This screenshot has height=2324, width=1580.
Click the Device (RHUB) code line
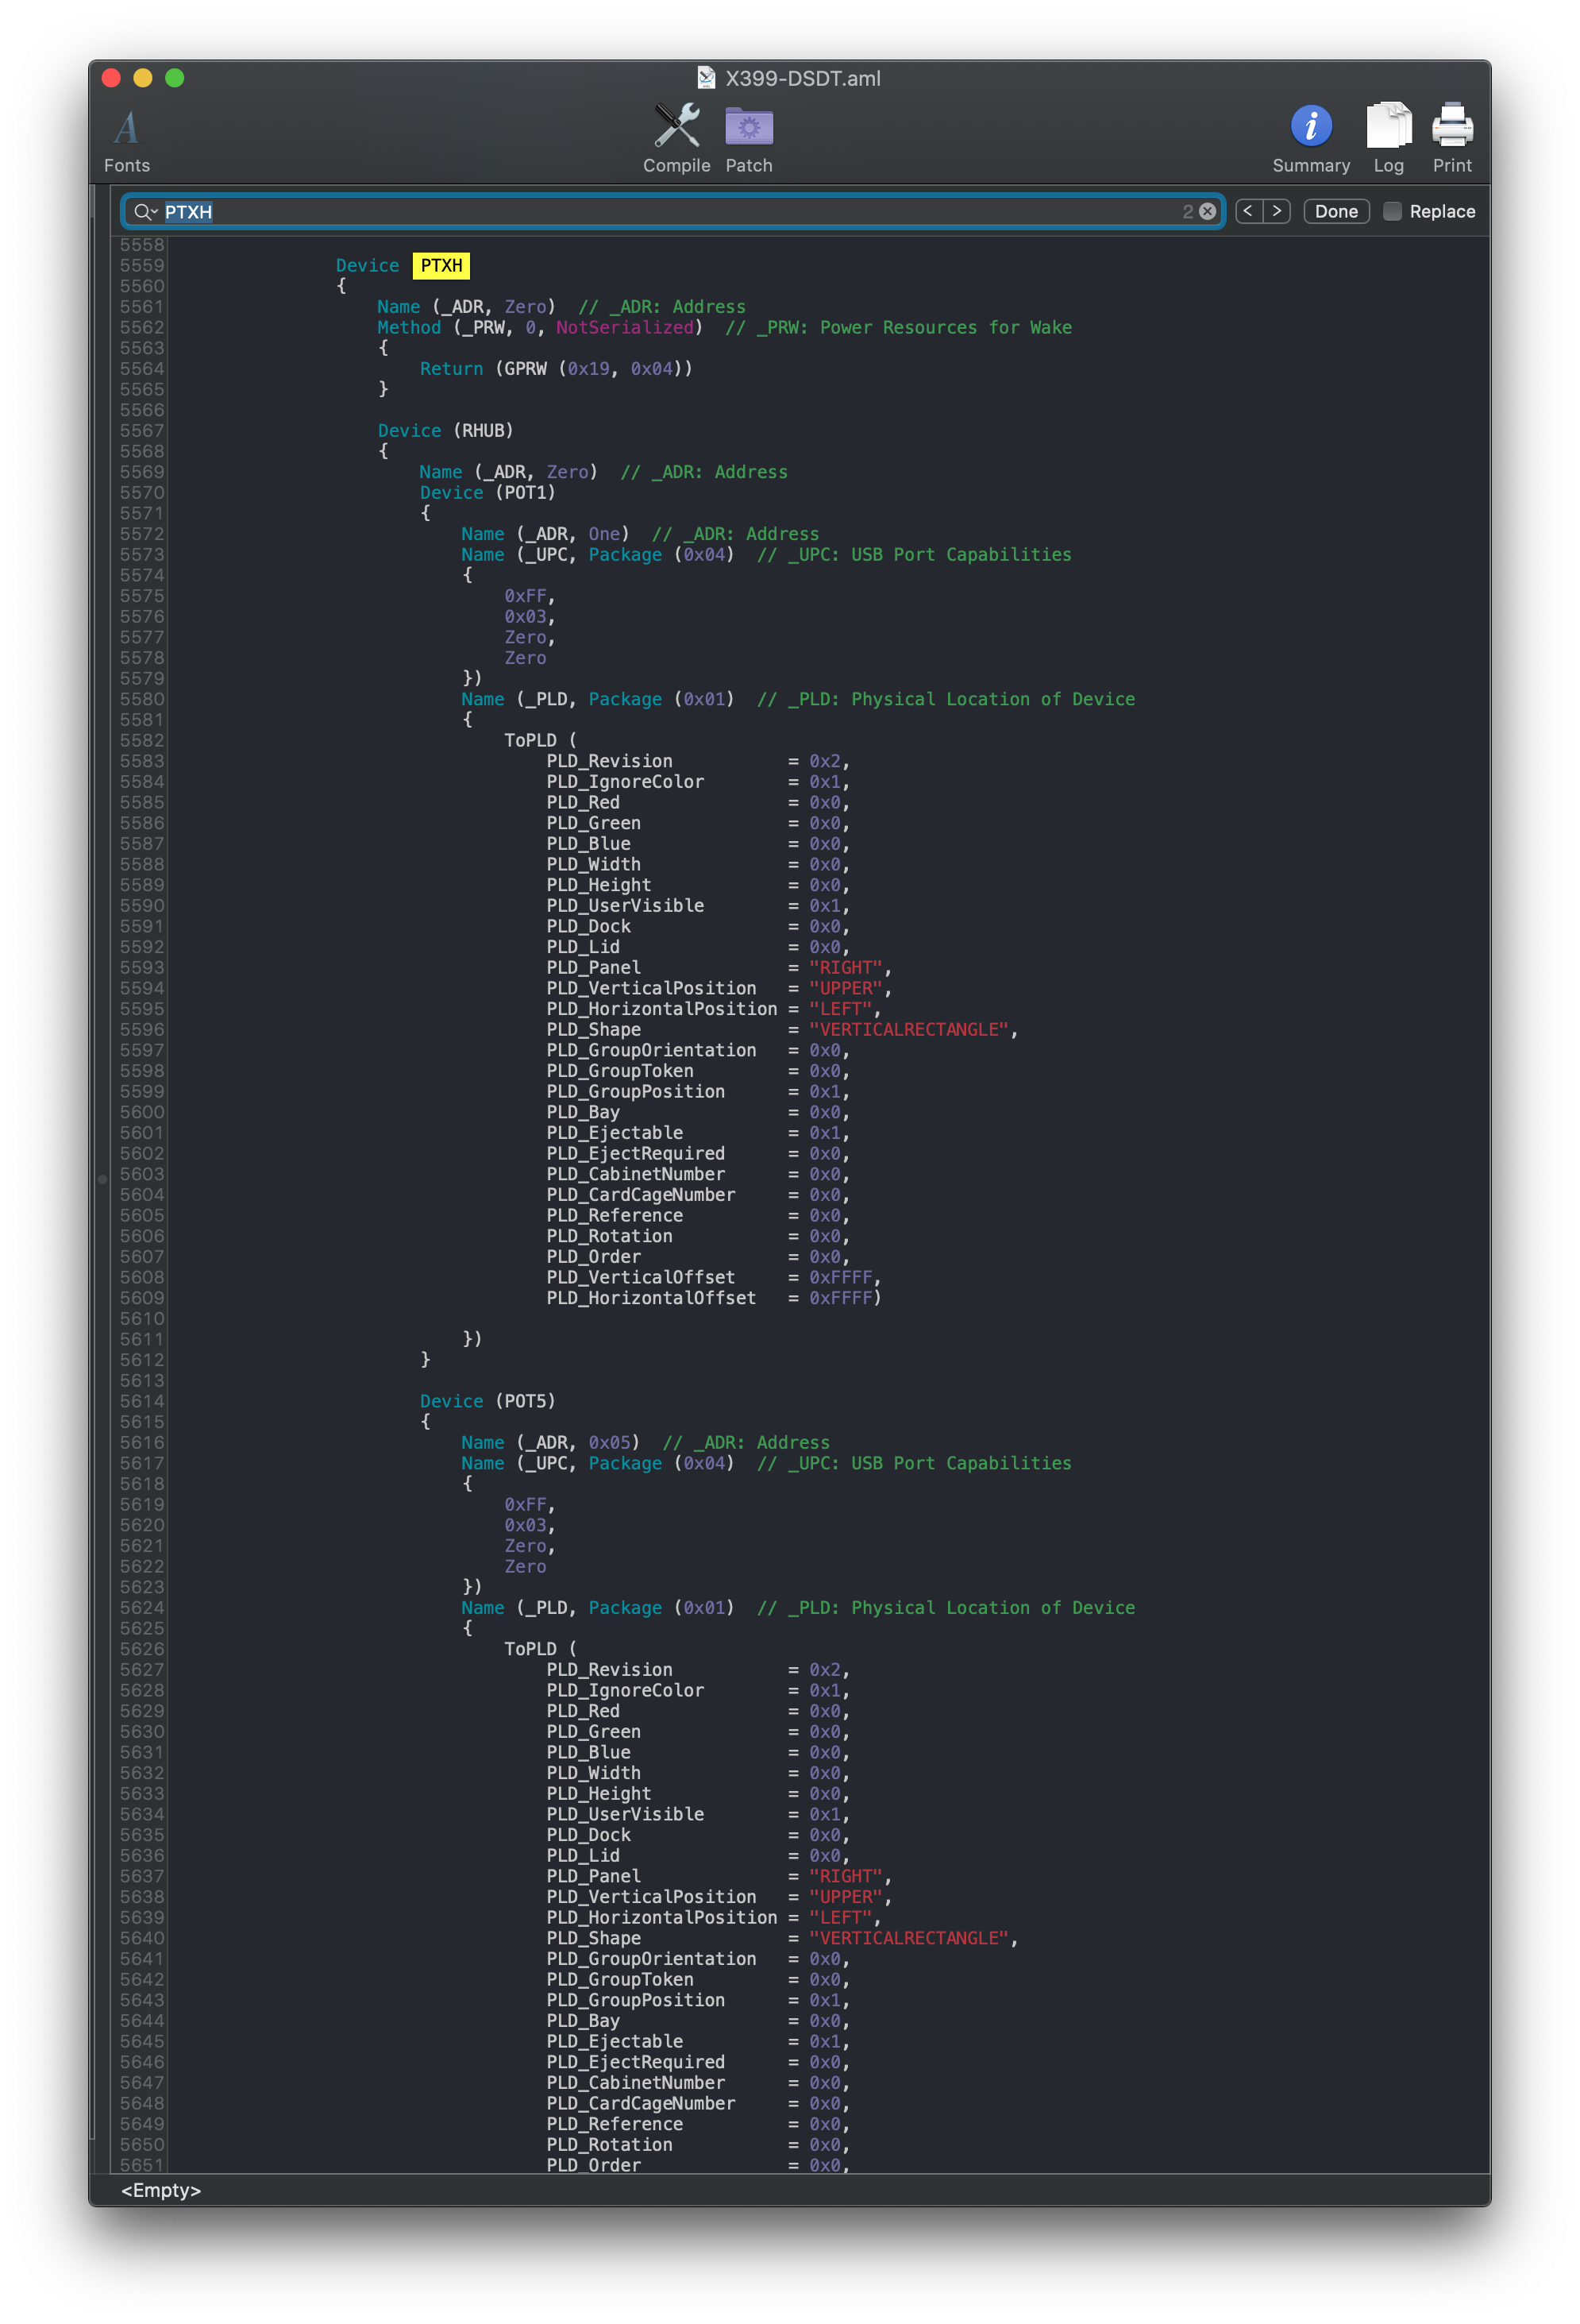pos(445,431)
